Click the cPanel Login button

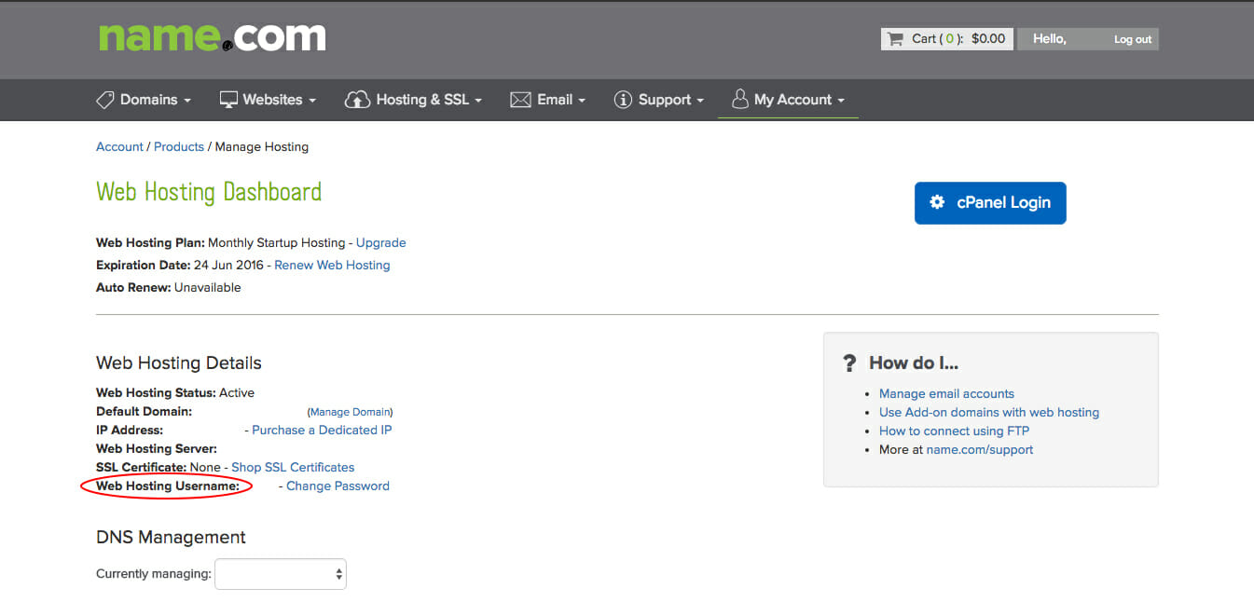990,203
